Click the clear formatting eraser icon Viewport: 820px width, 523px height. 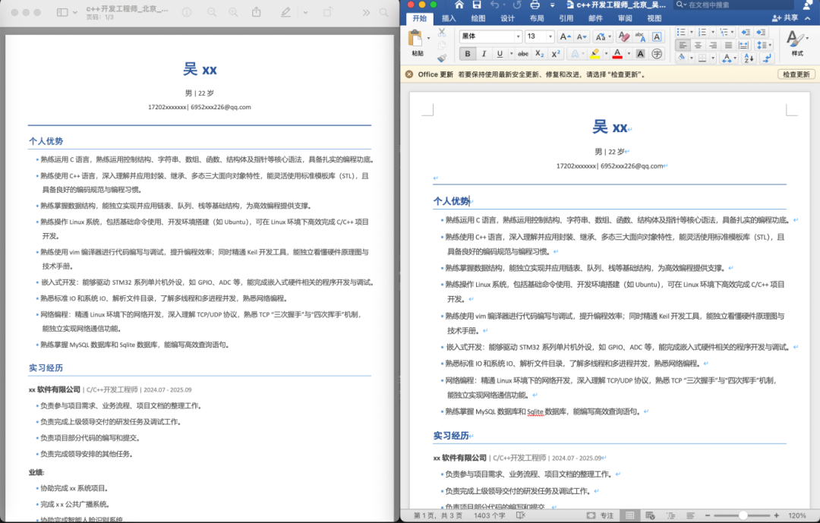tap(623, 36)
